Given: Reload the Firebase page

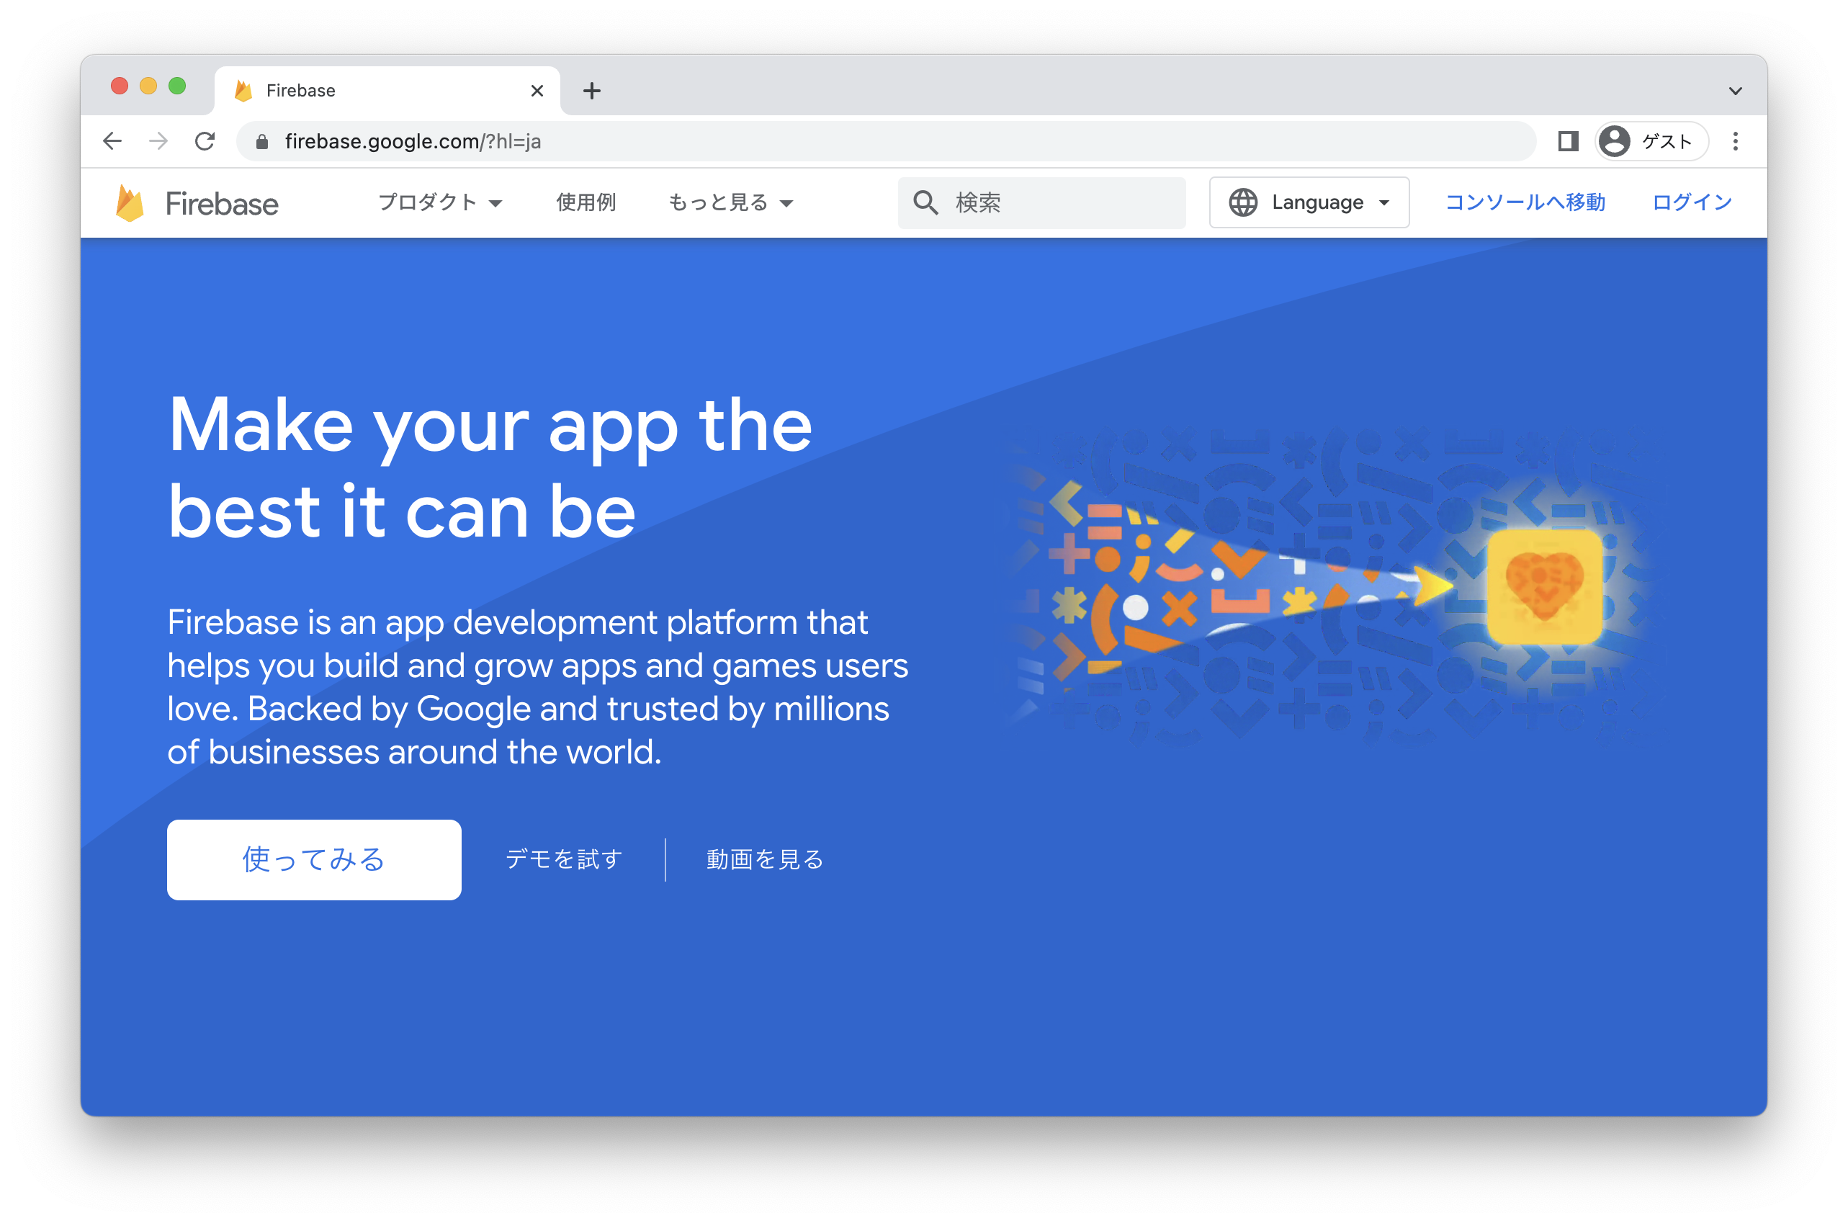Looking at the screenshot, I should point(205,141).
